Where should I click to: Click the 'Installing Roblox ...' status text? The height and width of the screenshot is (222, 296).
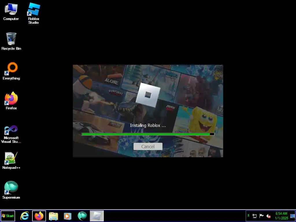point(148,125)
